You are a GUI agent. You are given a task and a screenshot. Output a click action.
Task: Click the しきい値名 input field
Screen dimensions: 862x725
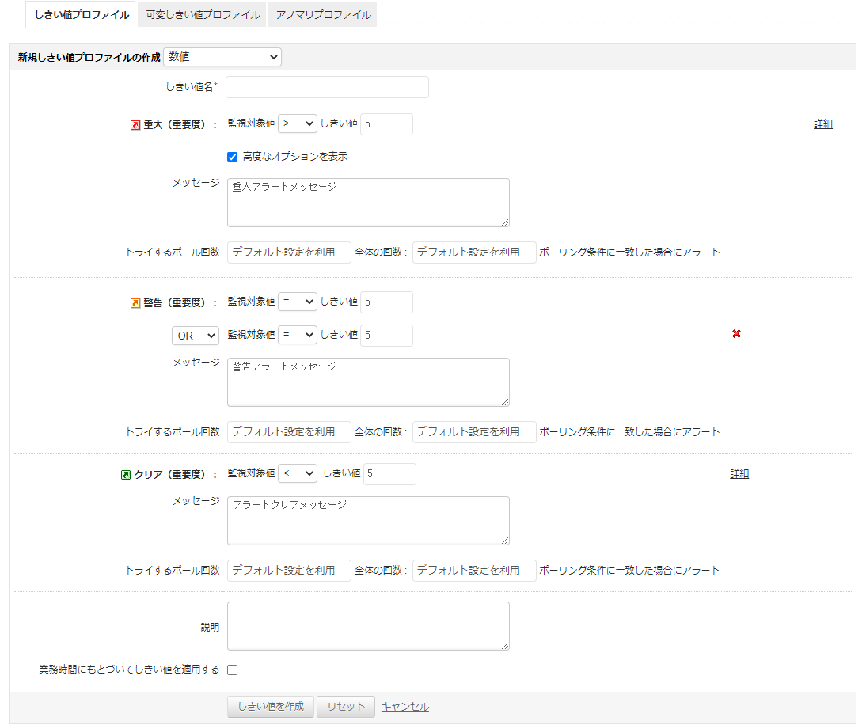pyautogui.click(x=327, y=87)
